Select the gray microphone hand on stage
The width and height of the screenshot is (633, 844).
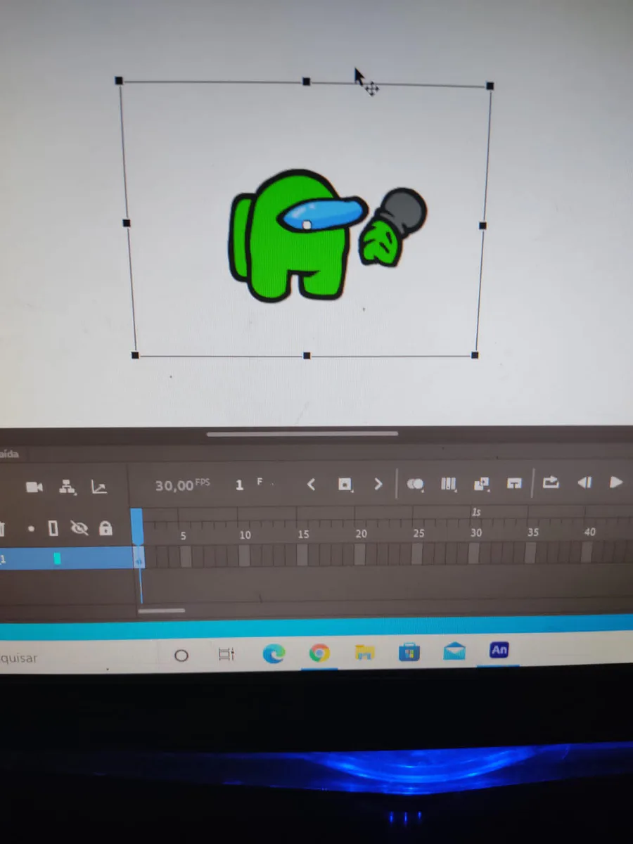[x=393, y=228]
